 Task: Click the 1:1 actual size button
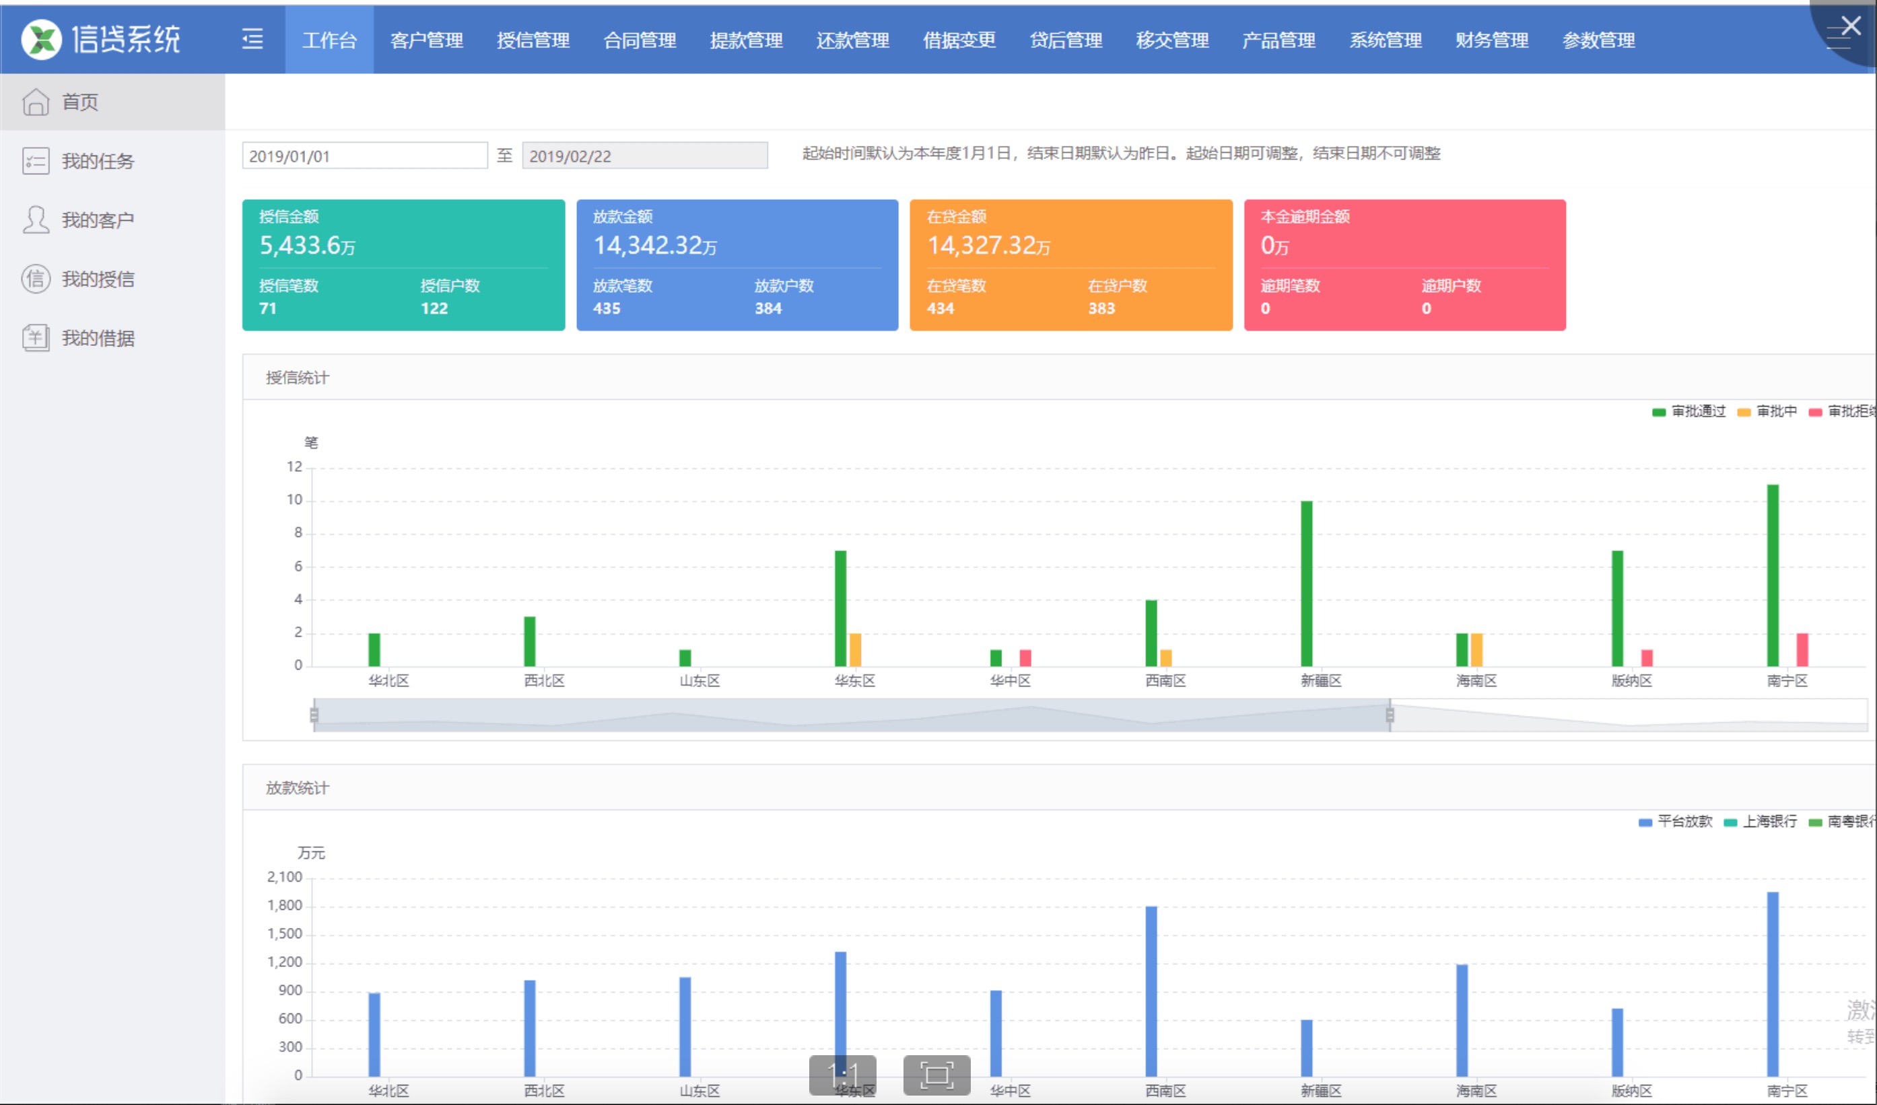pyautogui.click(x=842, y=1075)
